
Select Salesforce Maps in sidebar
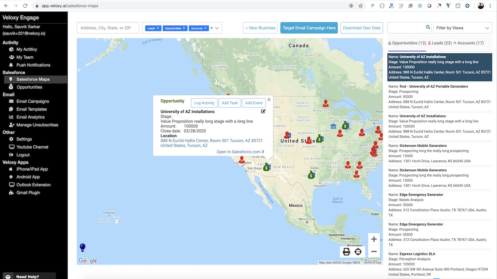coord(35,79)
